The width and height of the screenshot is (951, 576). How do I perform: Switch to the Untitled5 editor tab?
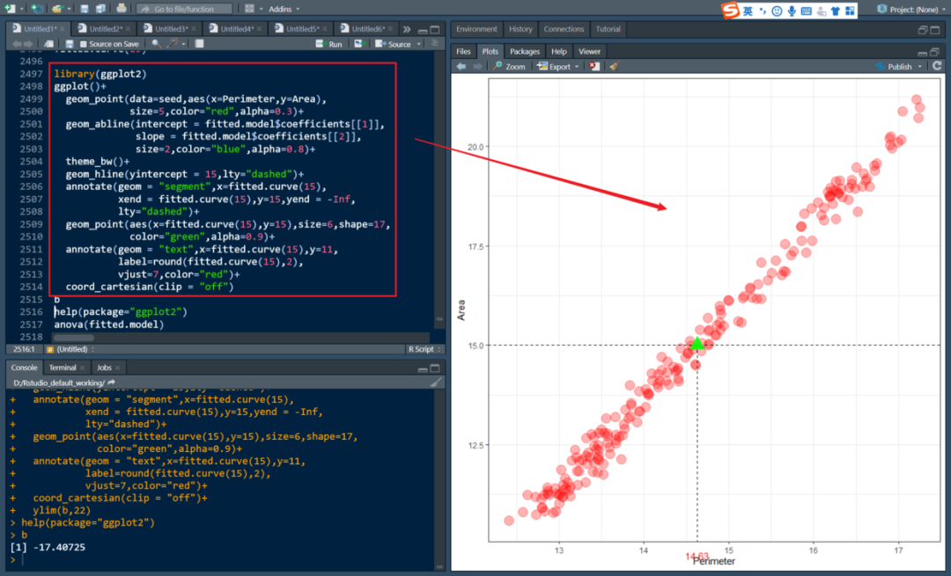point(302,28)
